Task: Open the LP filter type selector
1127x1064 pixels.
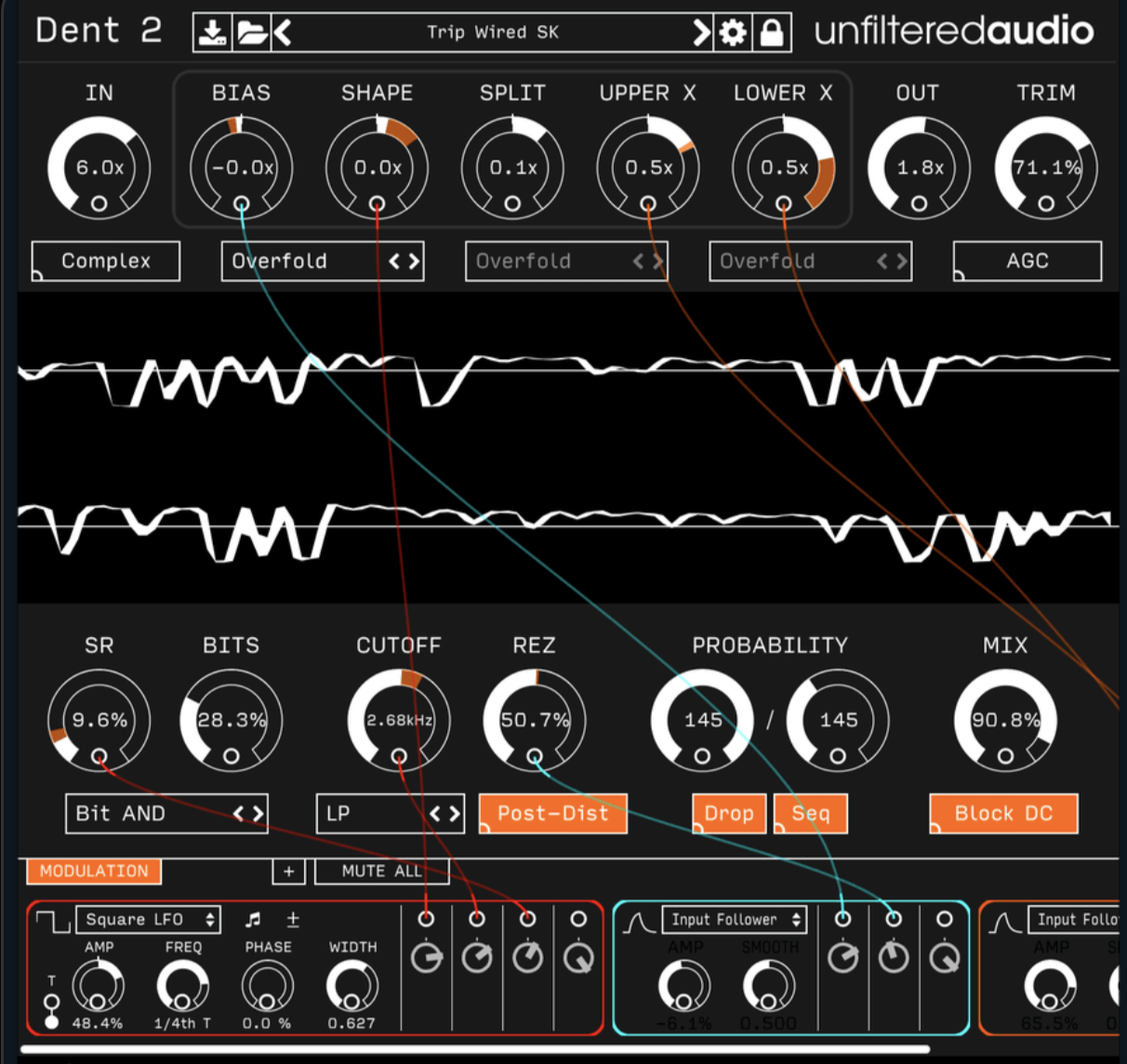Action: (390, 814)
